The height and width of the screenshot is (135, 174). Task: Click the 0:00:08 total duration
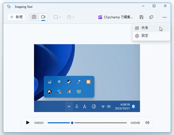coord(135,123)
